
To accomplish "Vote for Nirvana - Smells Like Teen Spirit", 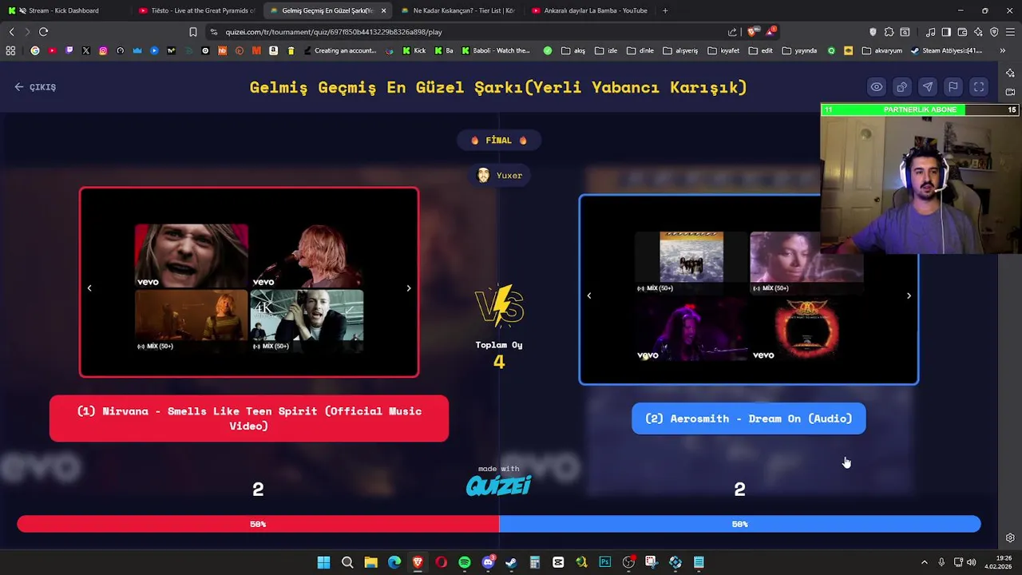I will coord(249,418).
